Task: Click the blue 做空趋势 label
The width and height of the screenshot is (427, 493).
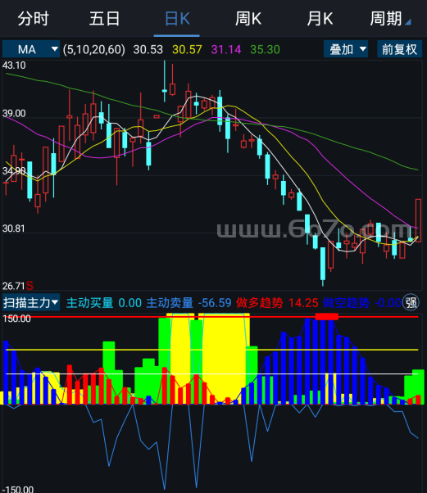Action: point(346,303)
